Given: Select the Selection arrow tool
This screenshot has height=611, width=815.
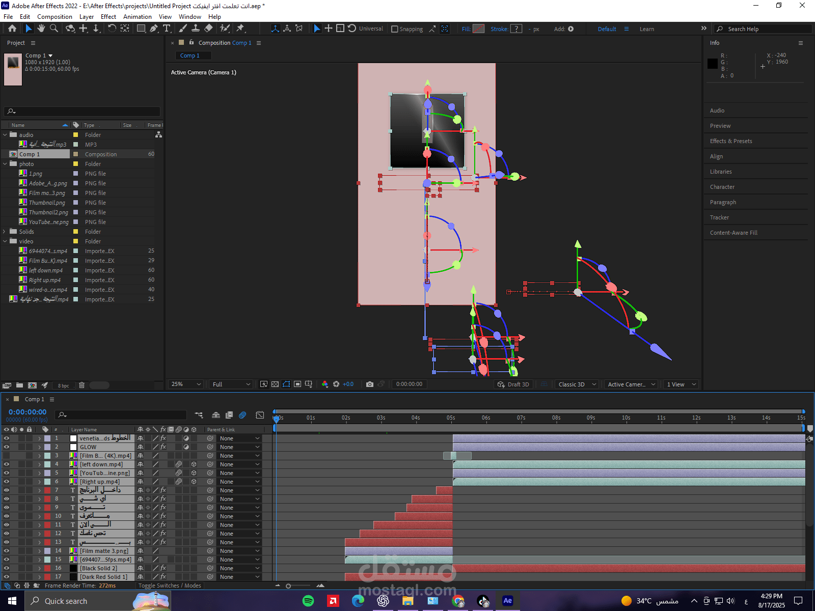Looking at the screenshot, I should 29,29.
